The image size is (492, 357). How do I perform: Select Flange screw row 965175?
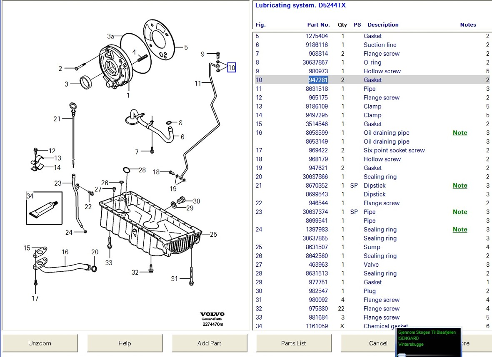click(372, 97)
